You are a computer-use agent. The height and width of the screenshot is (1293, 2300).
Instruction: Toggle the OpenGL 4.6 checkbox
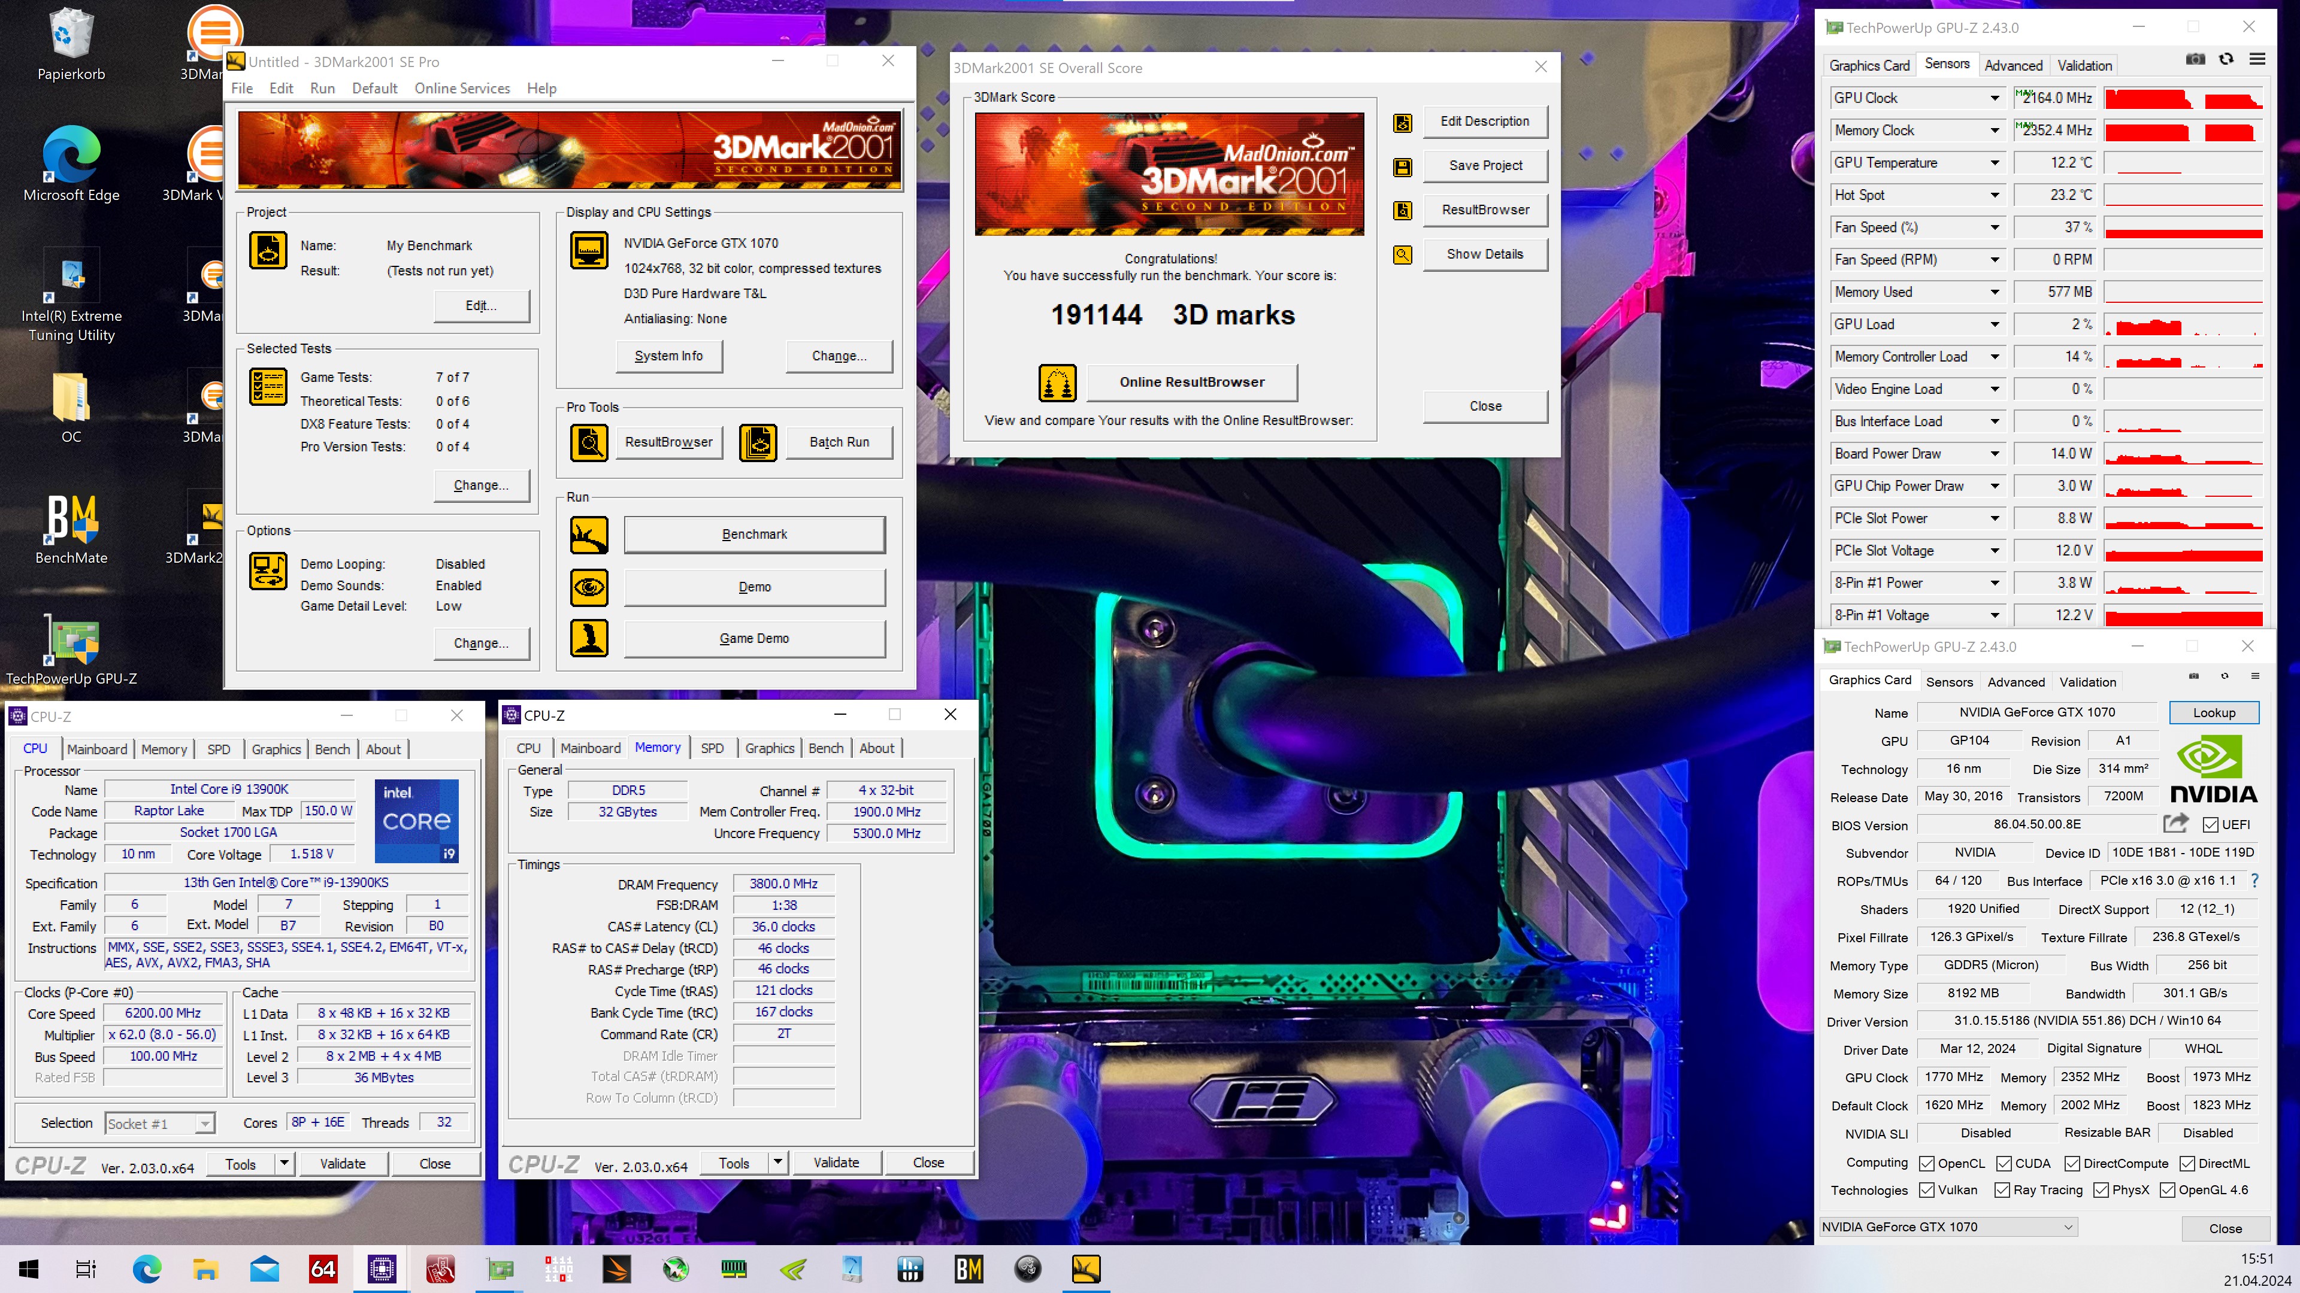pos(2167,1191)
